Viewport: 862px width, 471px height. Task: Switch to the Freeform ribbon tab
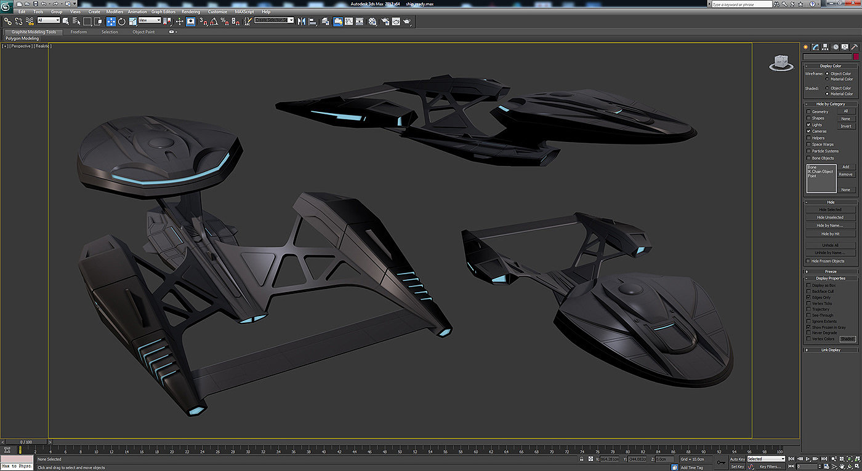tap(79, 32)
